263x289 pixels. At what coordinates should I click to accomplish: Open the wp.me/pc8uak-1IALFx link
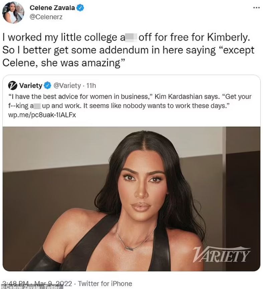[42, 115]
